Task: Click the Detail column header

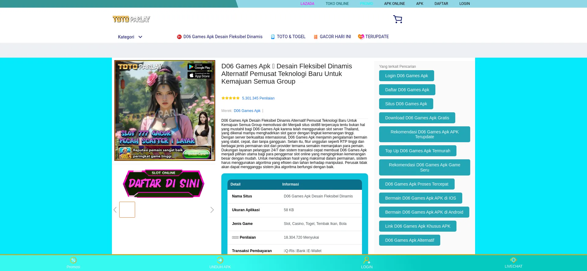Action: (x=235, y=184)
